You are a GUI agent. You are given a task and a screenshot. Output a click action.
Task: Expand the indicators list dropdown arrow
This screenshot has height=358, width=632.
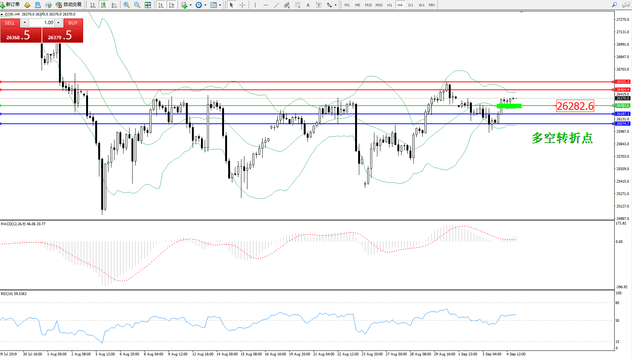190,5
